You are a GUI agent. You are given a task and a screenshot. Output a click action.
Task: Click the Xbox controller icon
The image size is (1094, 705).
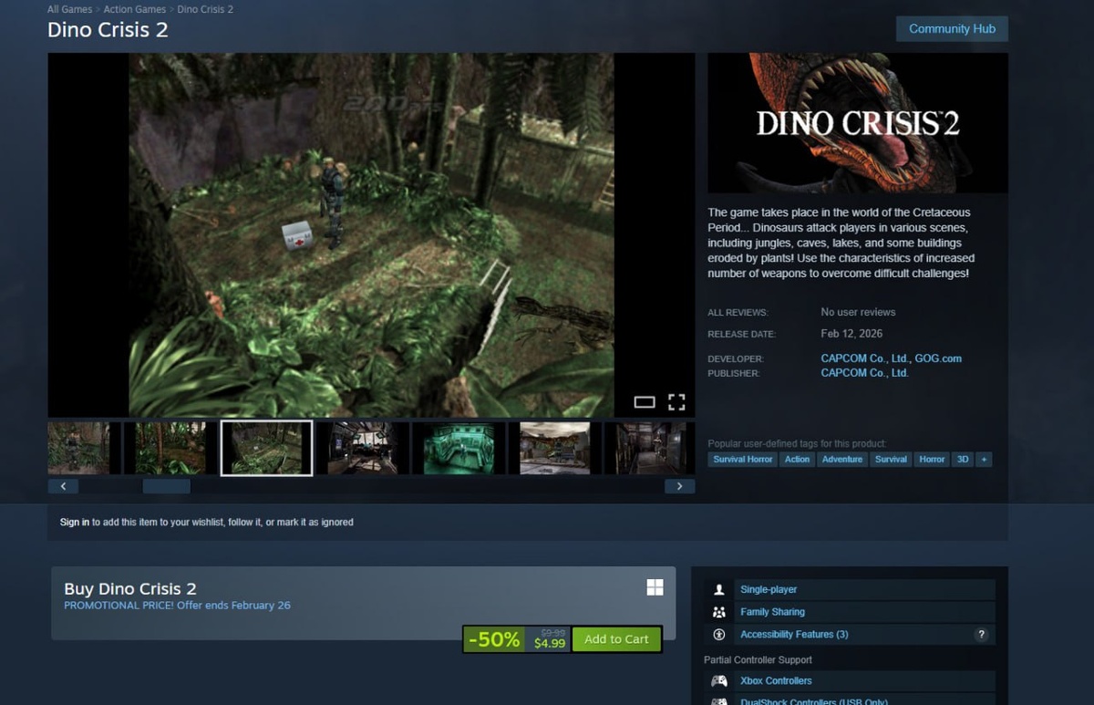click(719, 681)
